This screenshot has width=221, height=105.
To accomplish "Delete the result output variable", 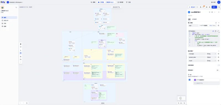I will [219, 61].
